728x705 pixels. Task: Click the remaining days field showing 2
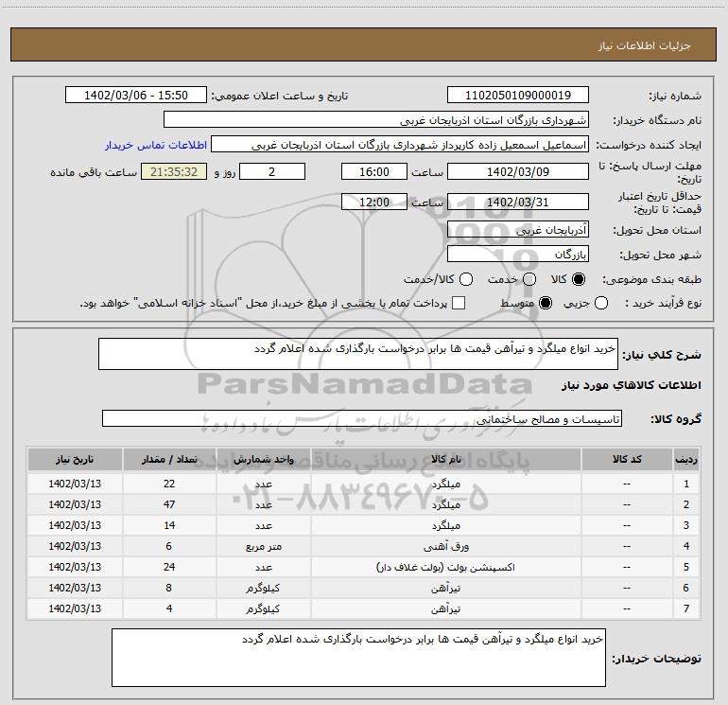(272, 171)
